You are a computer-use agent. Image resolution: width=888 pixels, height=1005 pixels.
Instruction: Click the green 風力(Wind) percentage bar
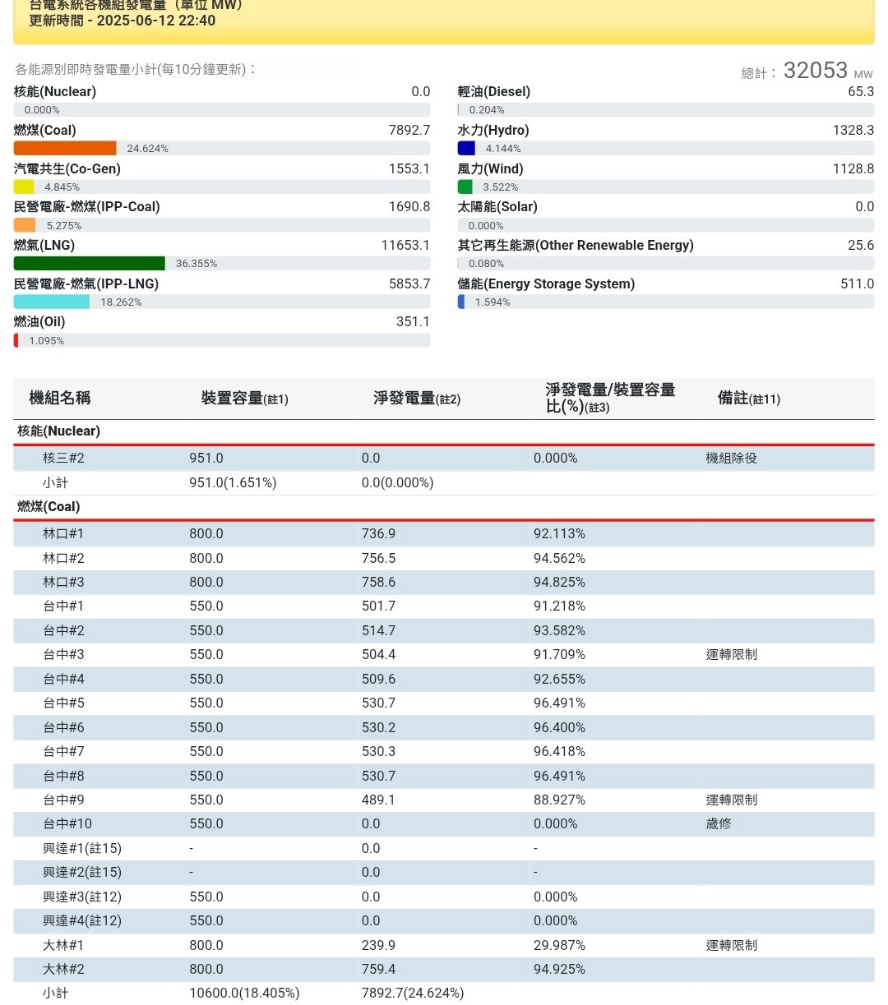coord(465,187)
